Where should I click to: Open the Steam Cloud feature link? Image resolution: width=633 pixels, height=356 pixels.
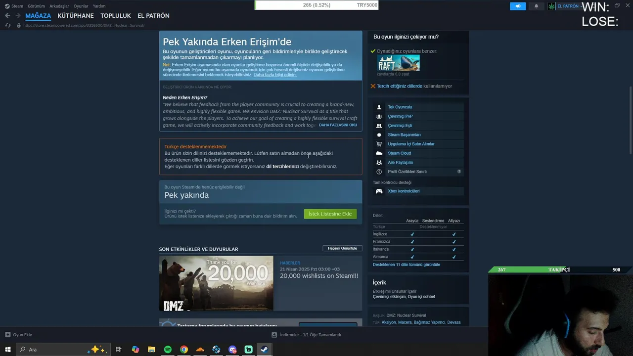399,153
